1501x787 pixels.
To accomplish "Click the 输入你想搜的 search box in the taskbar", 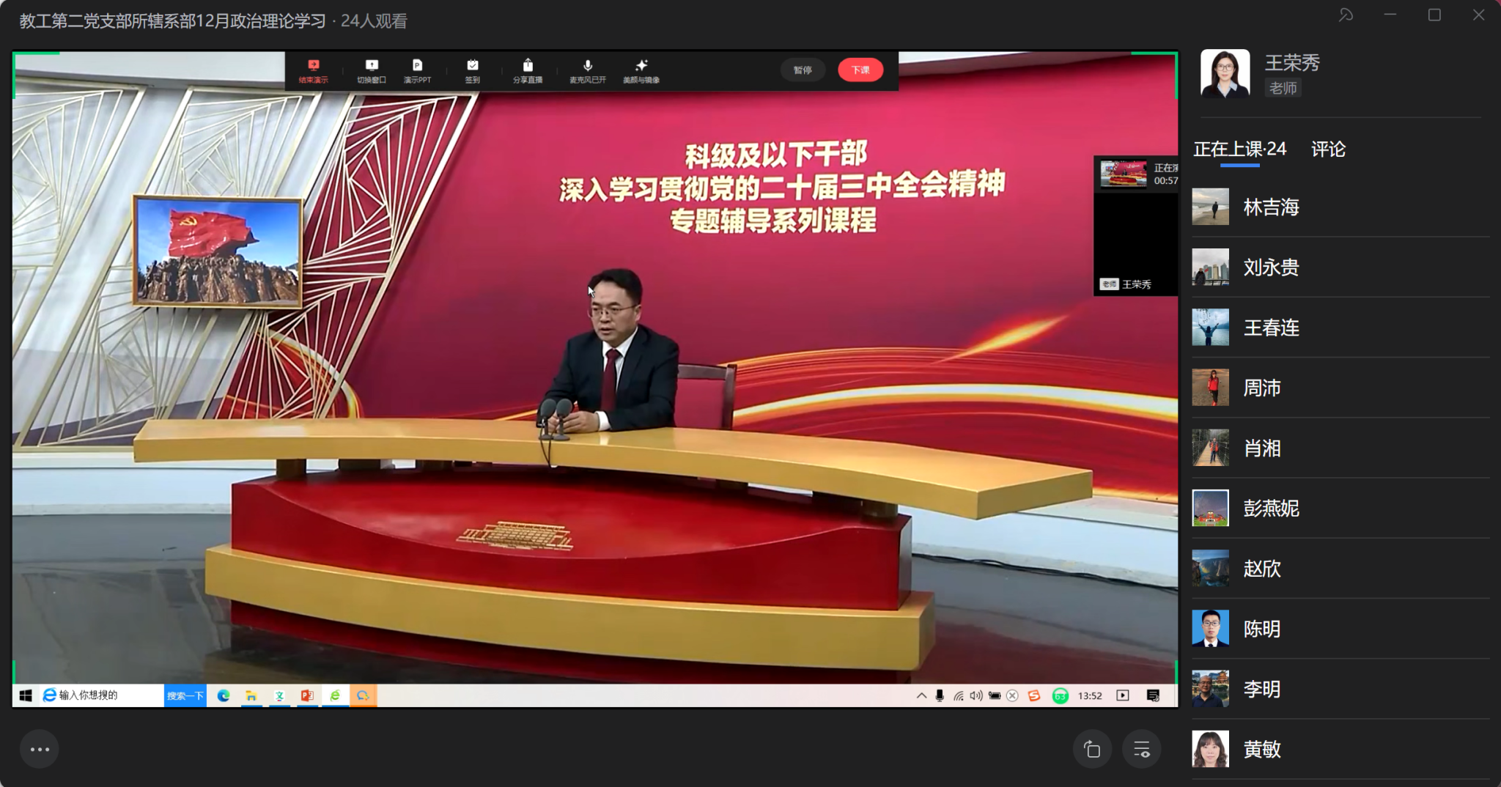I will (103, 695).
